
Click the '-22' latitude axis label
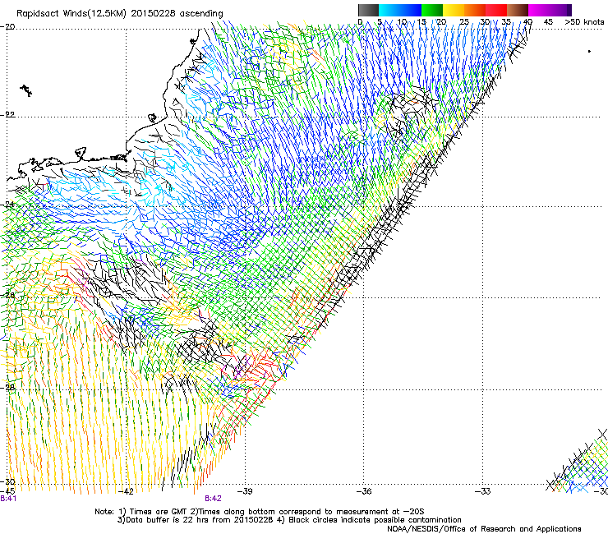(x=7, y=115)
